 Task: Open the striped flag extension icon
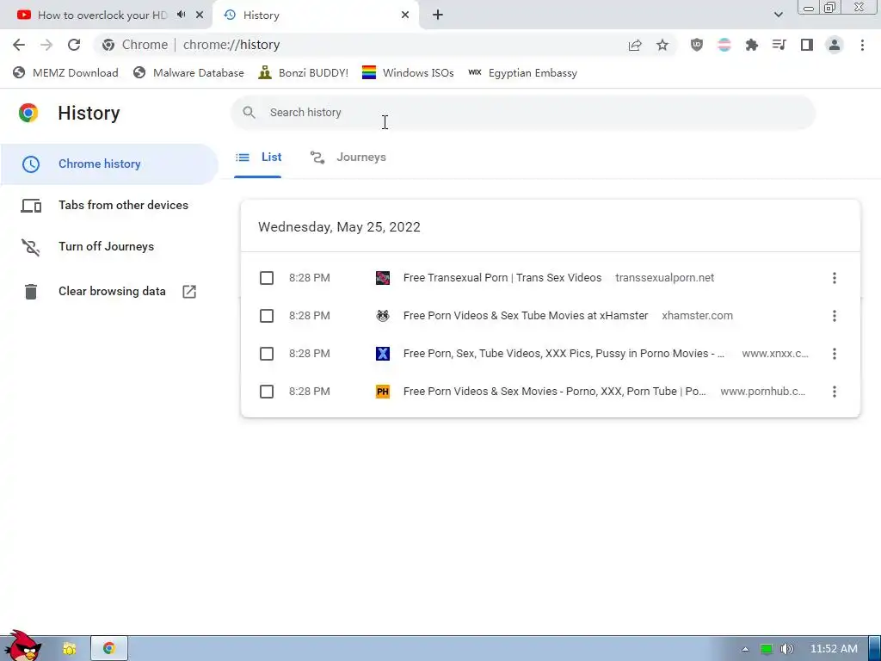(724, 45)
